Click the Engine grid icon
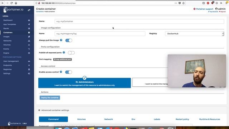 point(29,53)
